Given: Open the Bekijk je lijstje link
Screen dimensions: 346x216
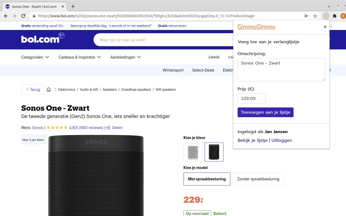Looking at the screenshot, I should tap(252, 140).
